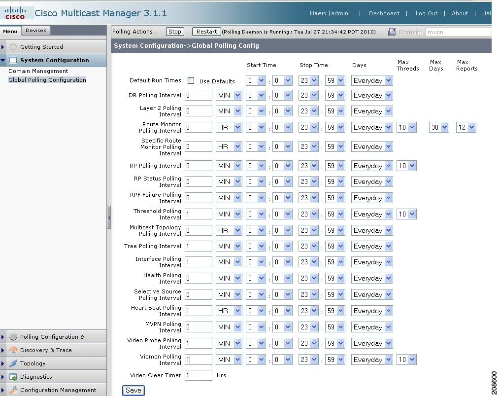
Task: Open DR Polling Interval unit dropdown
Action: pos(229,95)
